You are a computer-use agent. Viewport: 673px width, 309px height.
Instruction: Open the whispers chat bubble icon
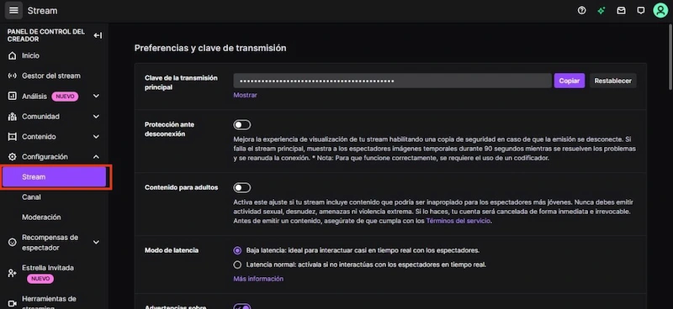pyautogui.click(x=641, y=11)
